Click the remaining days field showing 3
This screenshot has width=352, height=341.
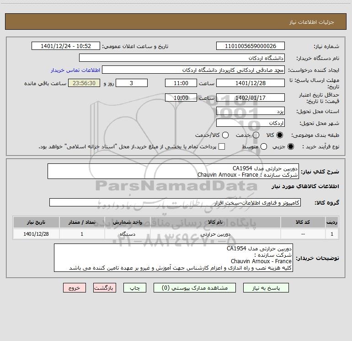(x=132, y=83)
